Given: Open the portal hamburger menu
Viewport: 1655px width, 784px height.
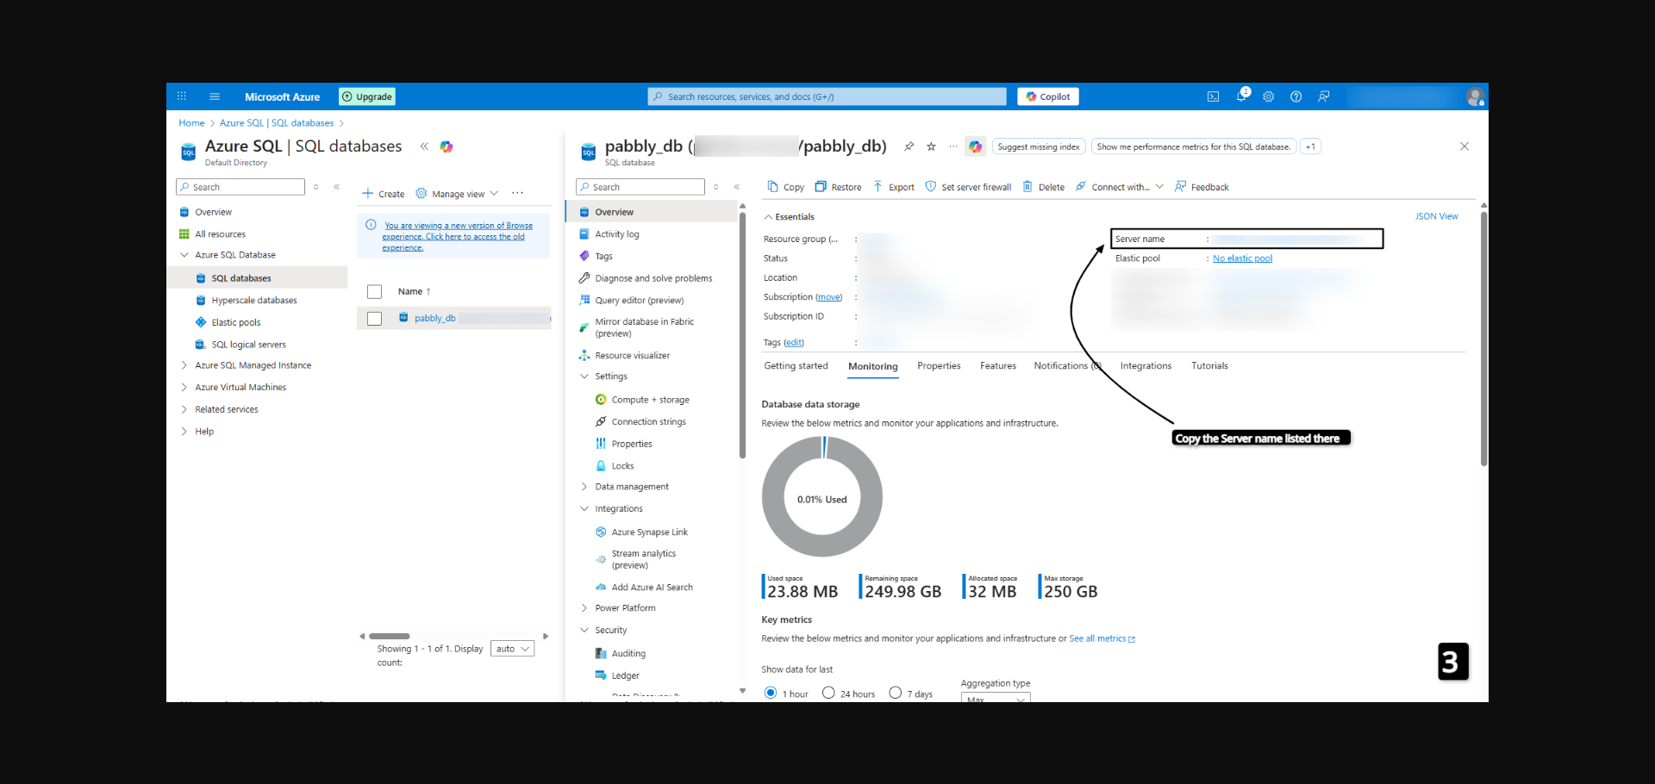Looking at the screenshot, I should tap(215, 96).
